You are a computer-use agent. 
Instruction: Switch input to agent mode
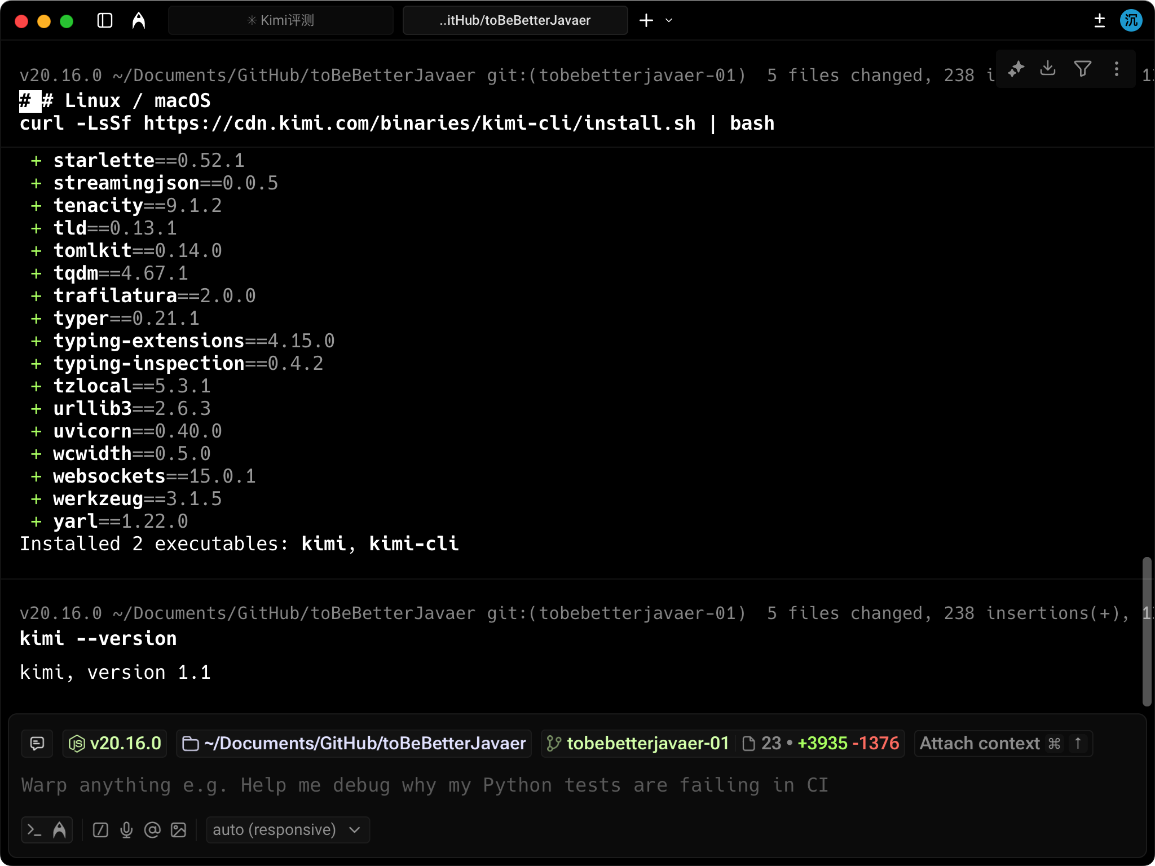click(59, 830)
